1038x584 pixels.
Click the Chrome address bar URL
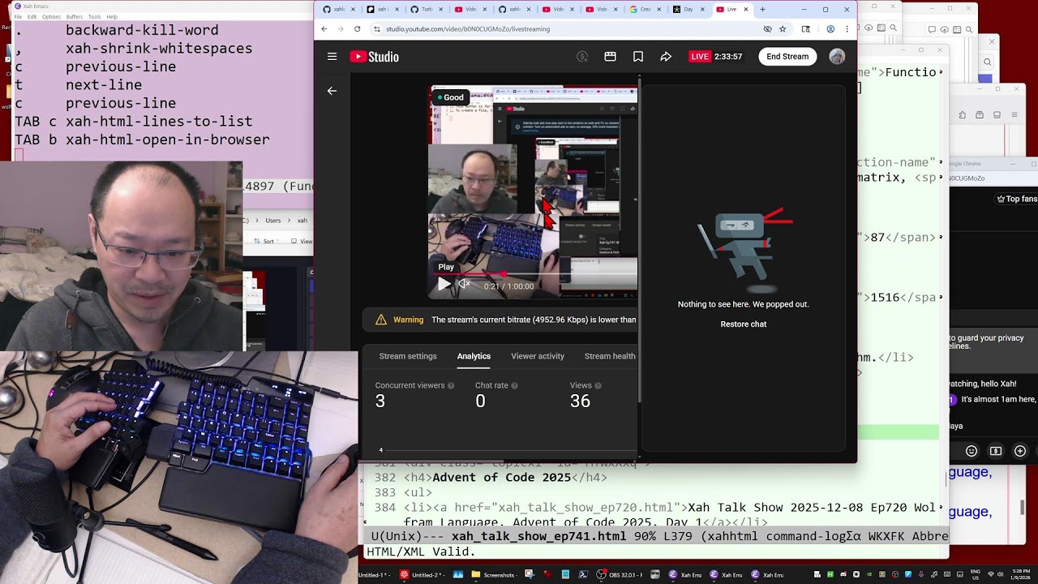[x=468, y=29]
